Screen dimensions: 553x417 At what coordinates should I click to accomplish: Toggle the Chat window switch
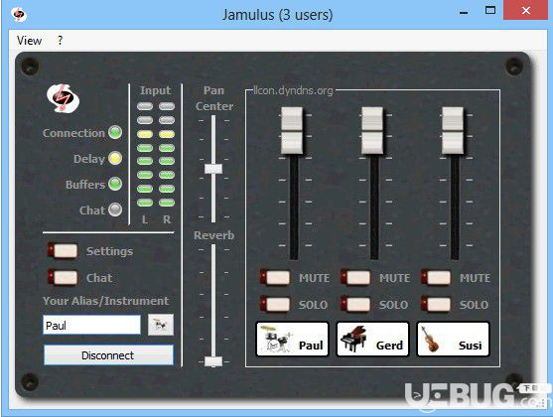(x=63, y=277)
